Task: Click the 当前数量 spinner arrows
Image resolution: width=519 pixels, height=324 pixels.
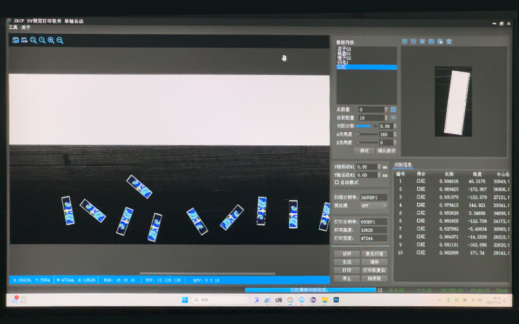Action: 386,118
